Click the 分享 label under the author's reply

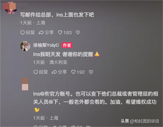[62, 72]
